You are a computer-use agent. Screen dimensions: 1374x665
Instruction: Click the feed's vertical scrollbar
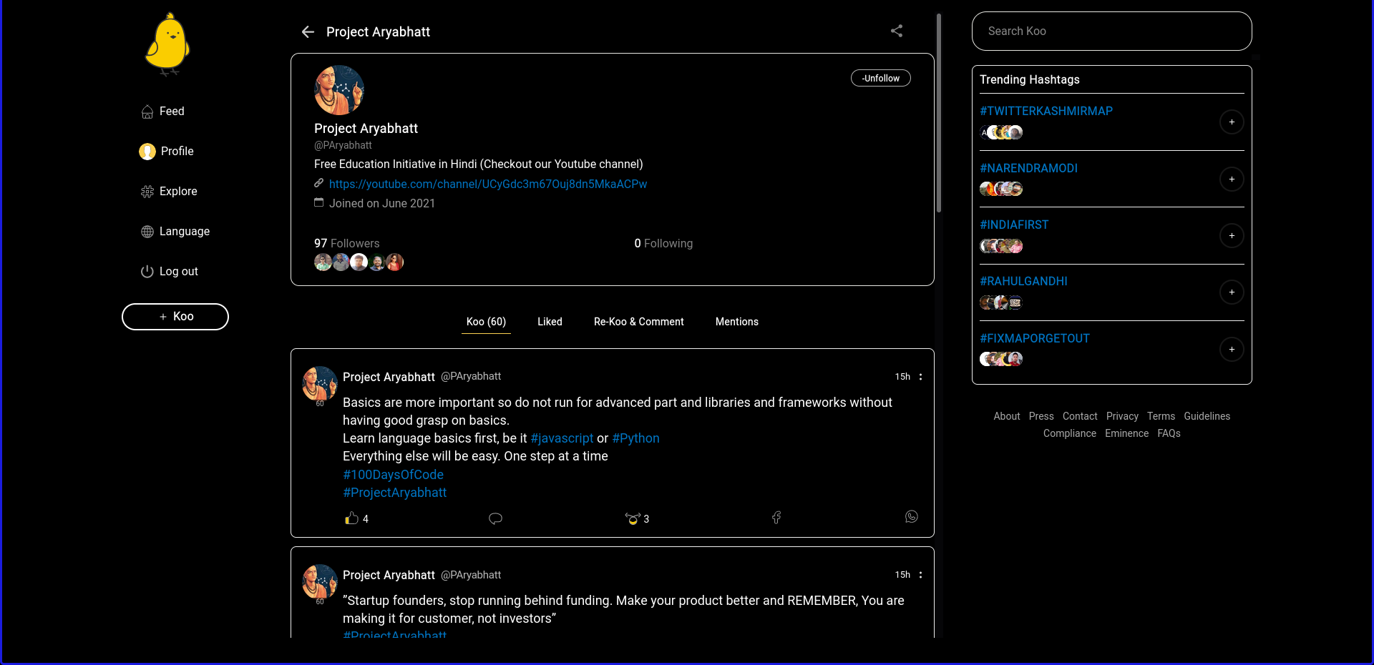(938, 113)
